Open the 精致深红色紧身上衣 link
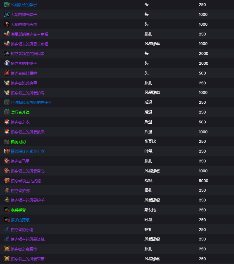Screen dimensions: 234x264 pyautogui.click(x=28, y=151)
